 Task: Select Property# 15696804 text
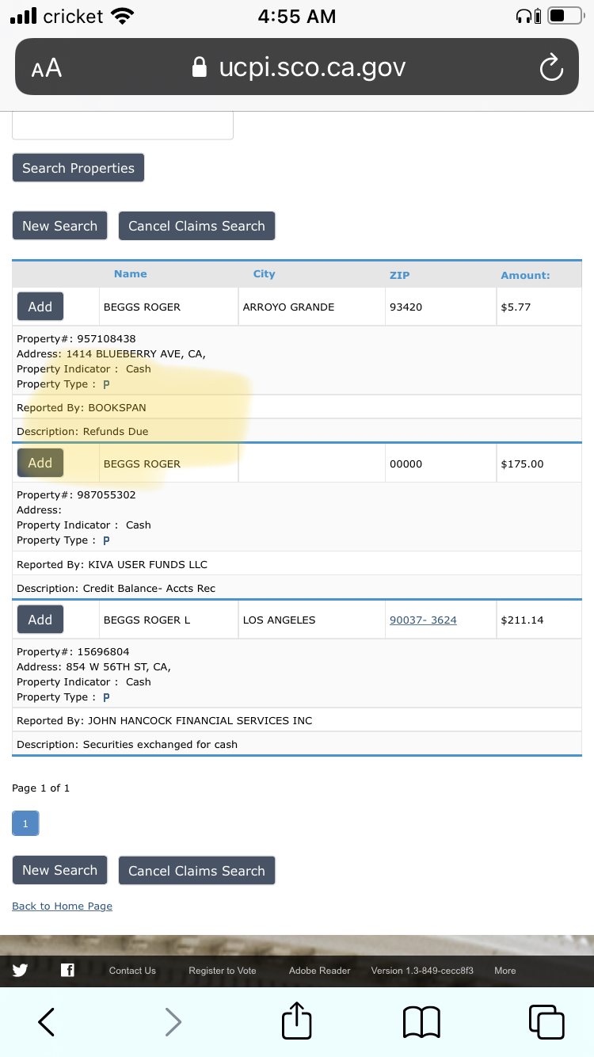tap(73, 652)
